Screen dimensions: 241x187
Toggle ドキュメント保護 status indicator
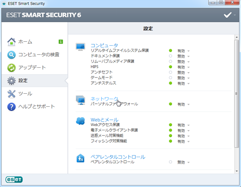(x=171, y=56)
